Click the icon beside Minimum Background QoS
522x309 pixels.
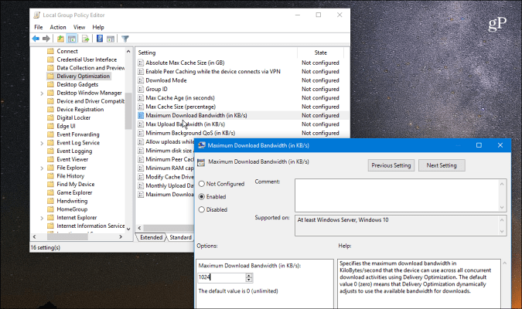(141, 133)
